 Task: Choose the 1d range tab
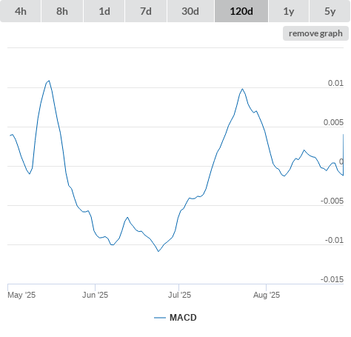104,11
